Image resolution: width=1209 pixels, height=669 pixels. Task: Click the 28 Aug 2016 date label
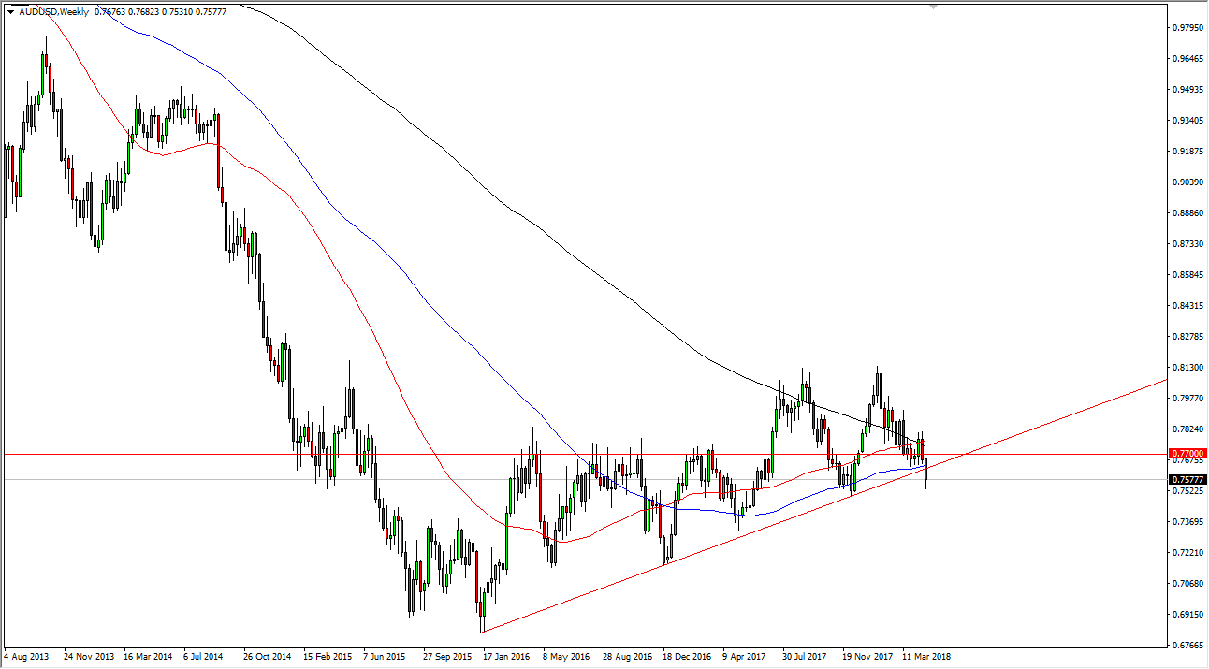tap(628, 657)
